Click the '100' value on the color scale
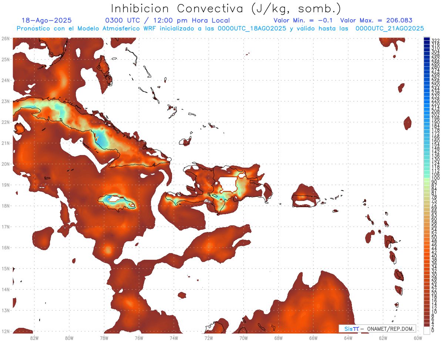This screenshot has width=444, height=343. [435, 178]
